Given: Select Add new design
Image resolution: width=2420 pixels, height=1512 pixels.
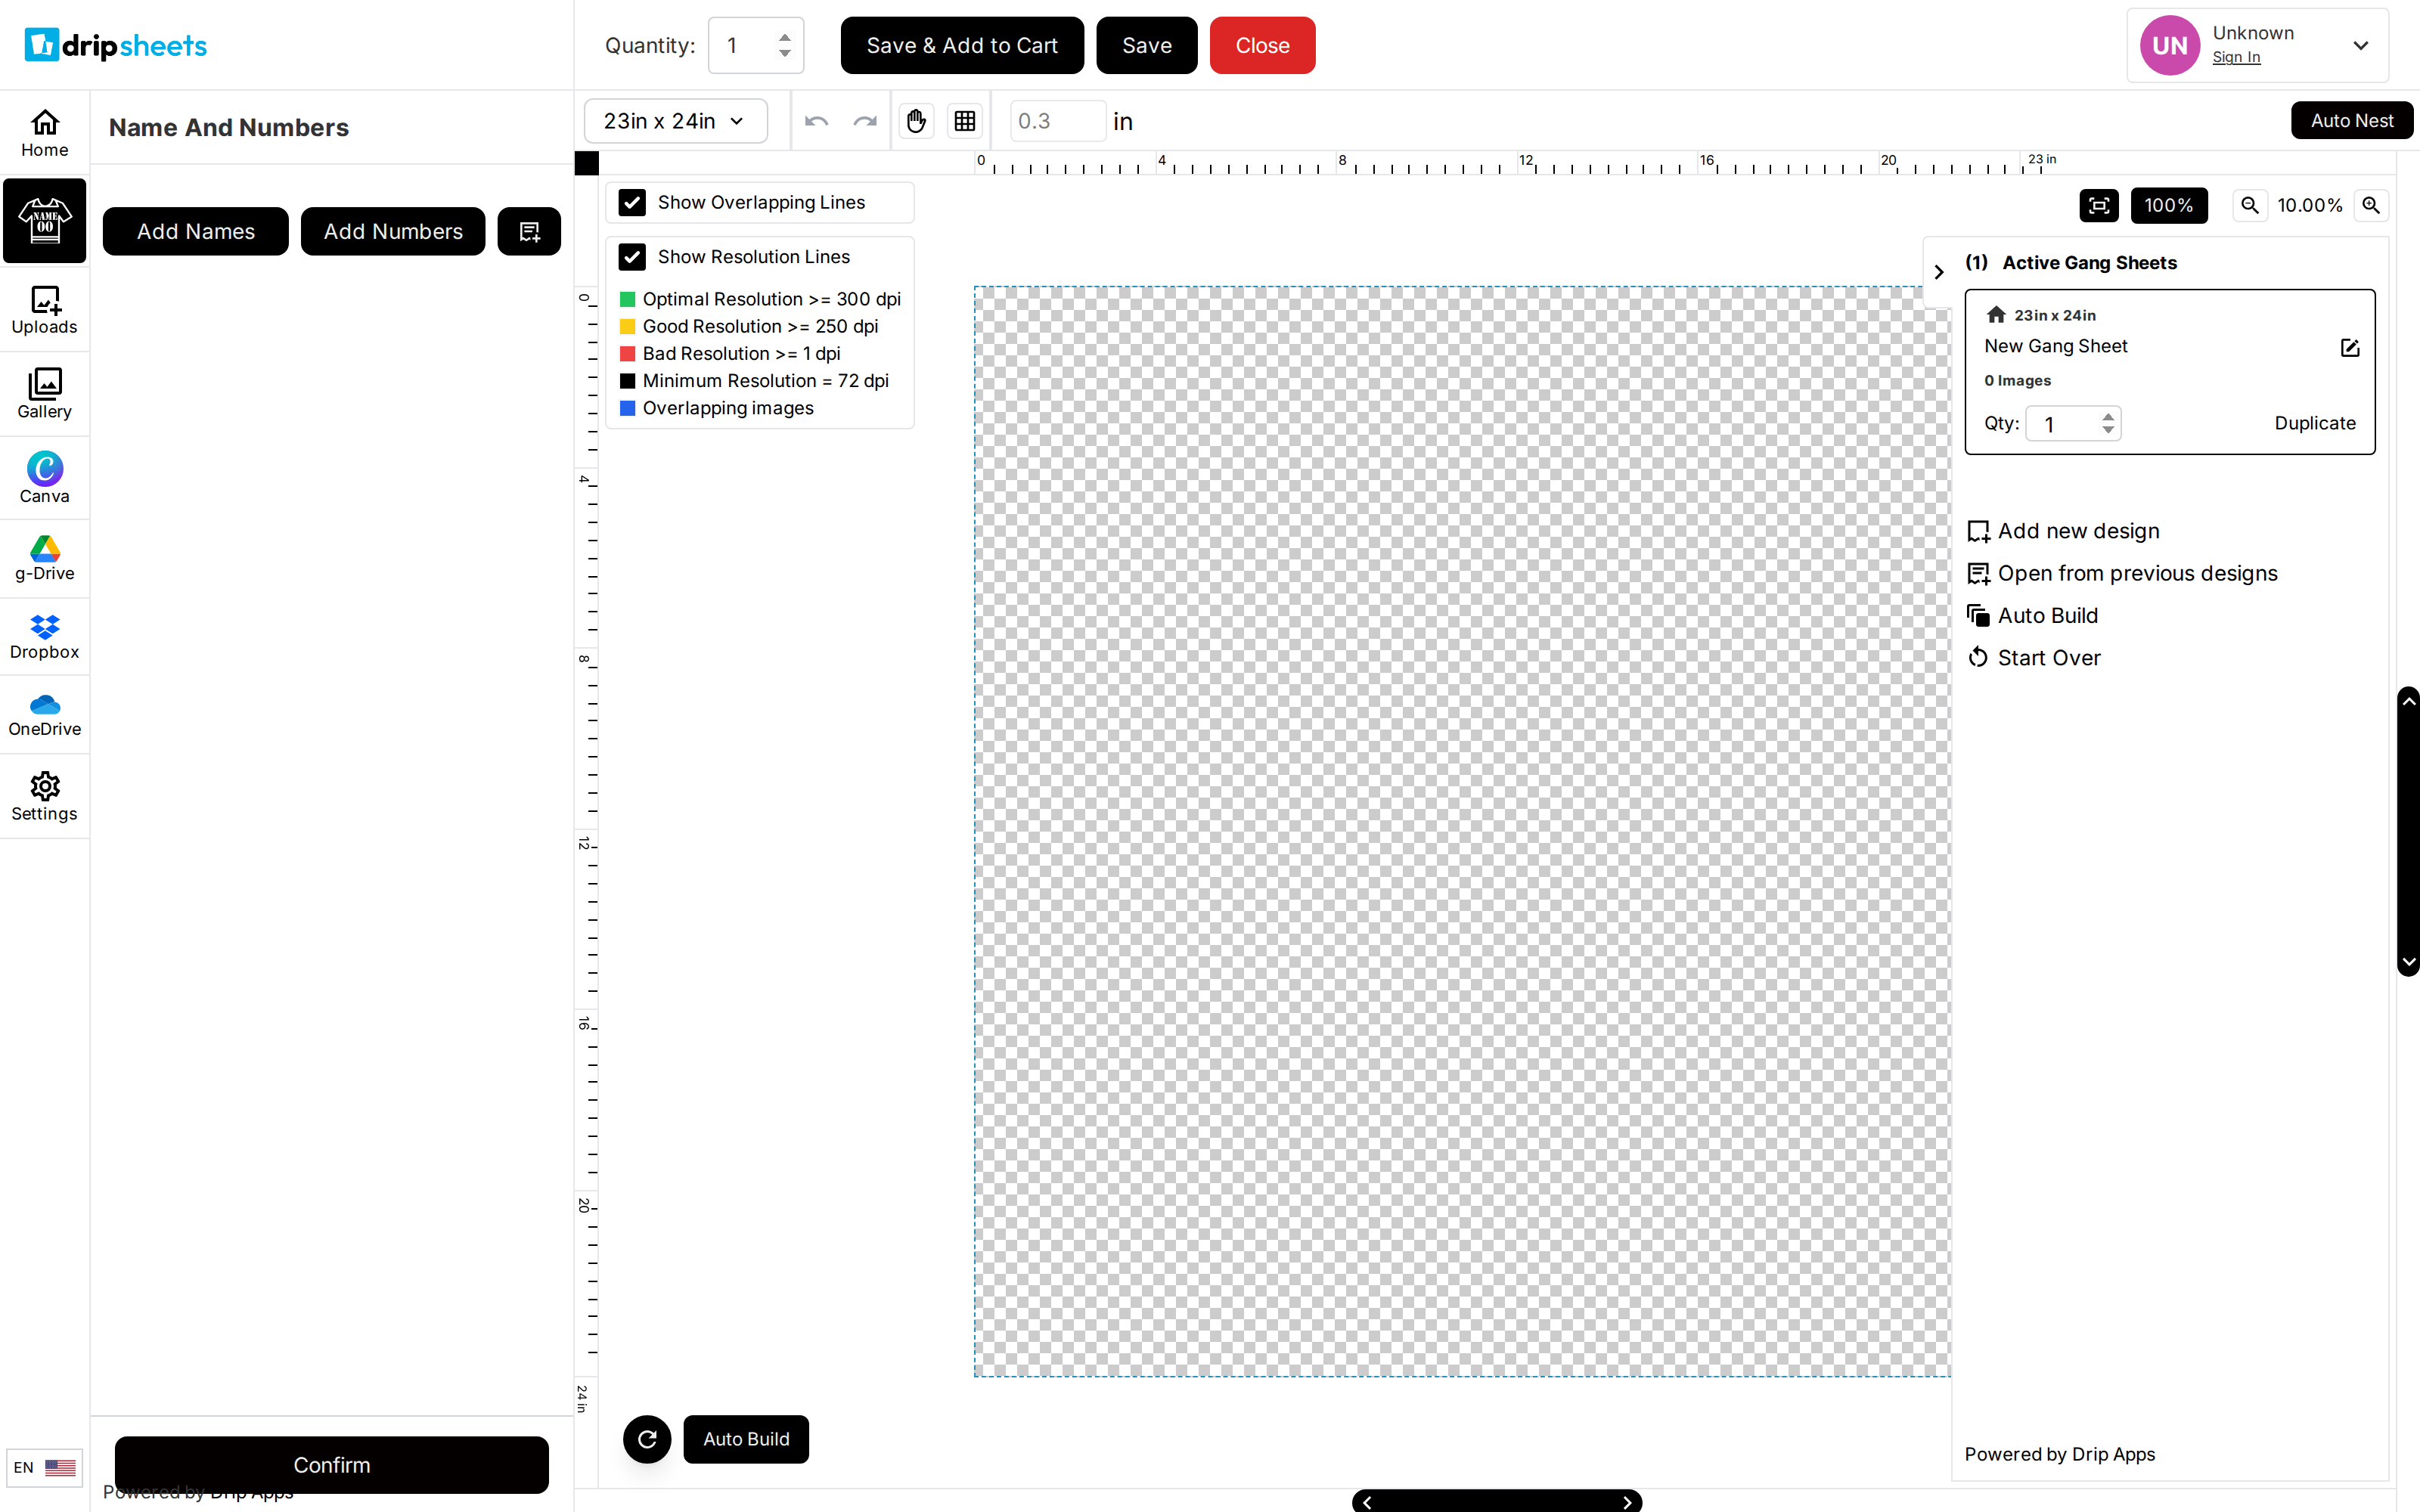Looking at the screenshot, I should [x=2063, y=531].
